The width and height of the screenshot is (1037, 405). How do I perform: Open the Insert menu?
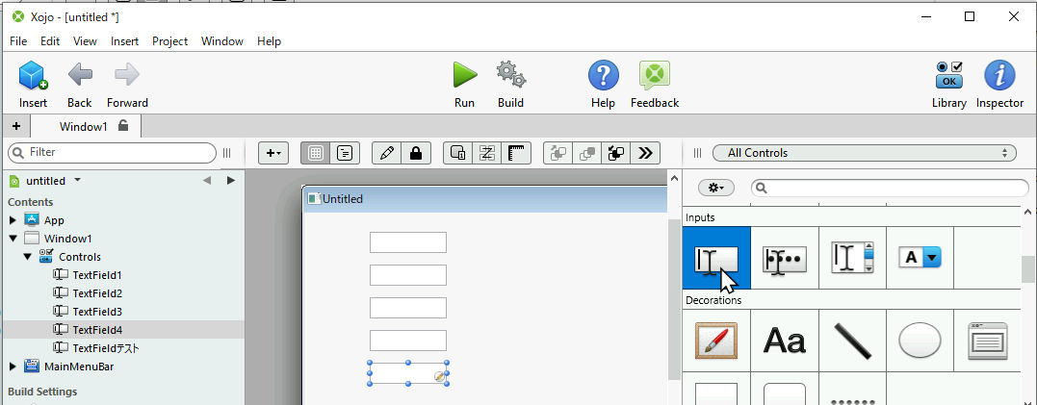pos(124,41)
